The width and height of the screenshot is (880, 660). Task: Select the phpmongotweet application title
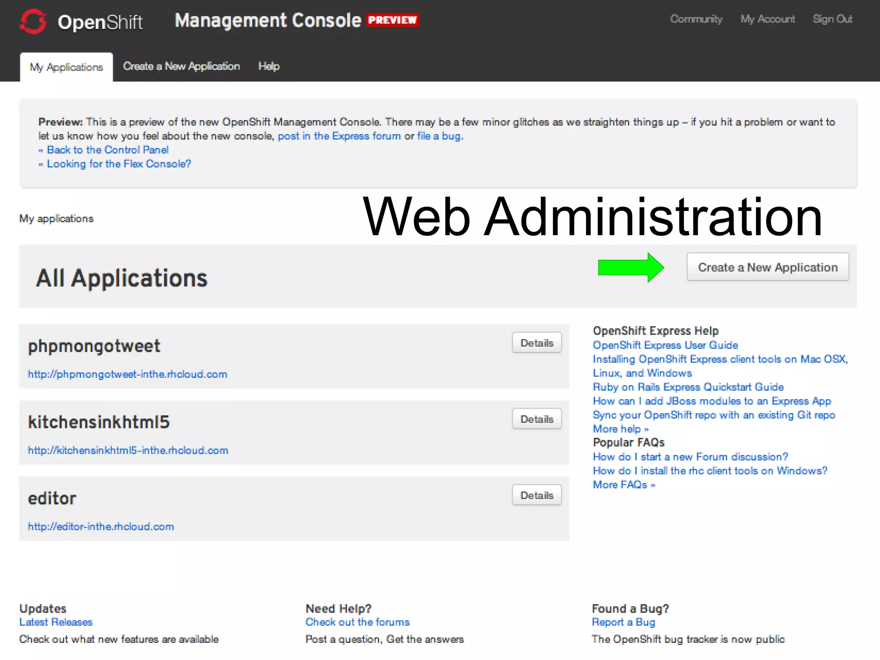tap(94, 346)
